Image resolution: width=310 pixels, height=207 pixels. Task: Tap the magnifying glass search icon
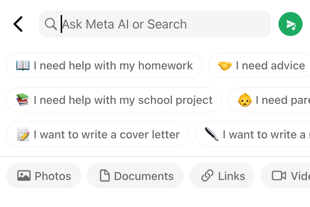tap(50, 24)
